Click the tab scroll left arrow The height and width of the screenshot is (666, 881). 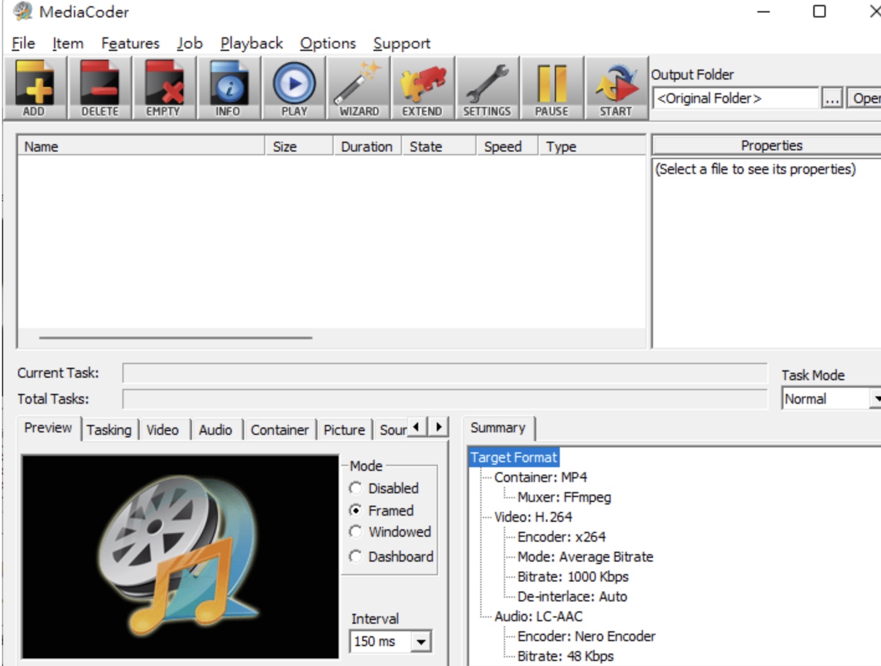[x=416, y=427]
